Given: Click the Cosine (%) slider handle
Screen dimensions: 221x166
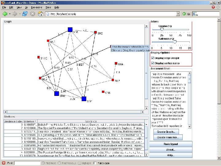Looking at the screenshot, I should (162, 29).
